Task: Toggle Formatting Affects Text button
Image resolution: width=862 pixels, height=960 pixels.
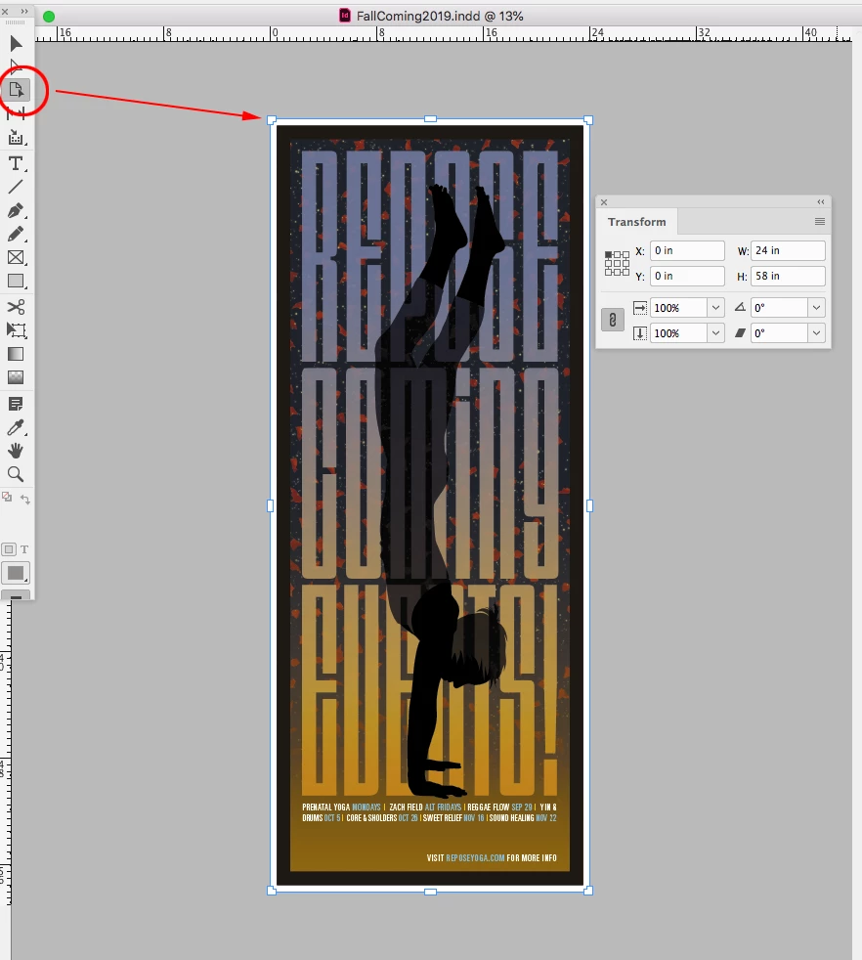Action: click(x=24, y=549)
